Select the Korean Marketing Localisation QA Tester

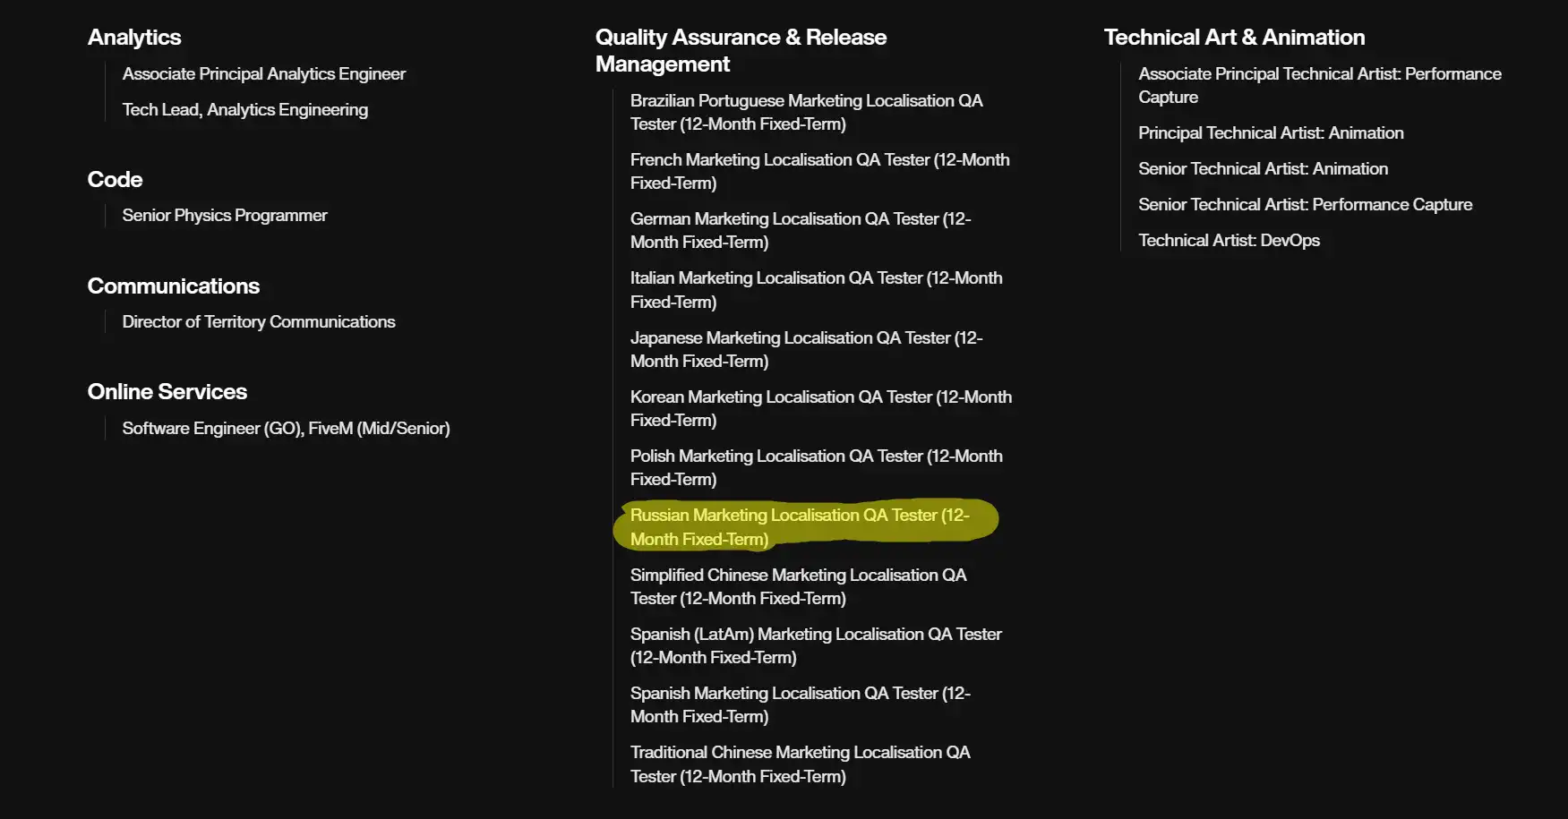tap(820, 408)
